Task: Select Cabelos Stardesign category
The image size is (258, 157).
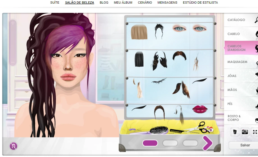Action: coord(241,48)
